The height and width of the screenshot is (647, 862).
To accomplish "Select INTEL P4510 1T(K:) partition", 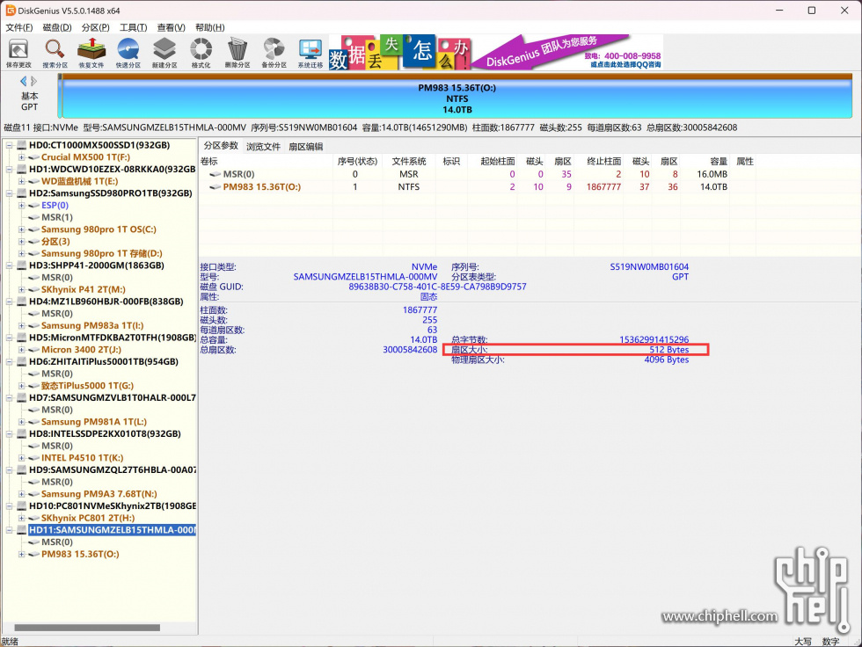I will coord(83,458).
